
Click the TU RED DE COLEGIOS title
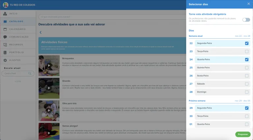click(22, 5)
